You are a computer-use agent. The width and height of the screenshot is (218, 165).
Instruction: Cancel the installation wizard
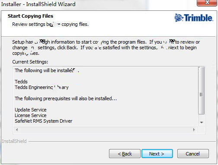click(193, 154)
